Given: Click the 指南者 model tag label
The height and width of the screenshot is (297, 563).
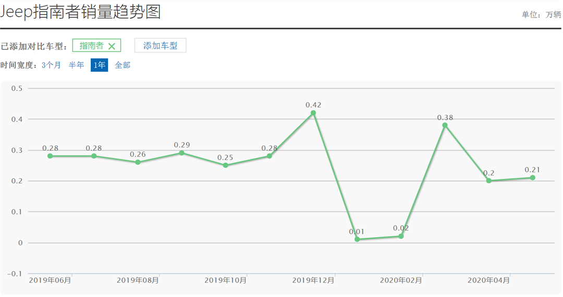Looking at the screenshot, I should [91, 46].
